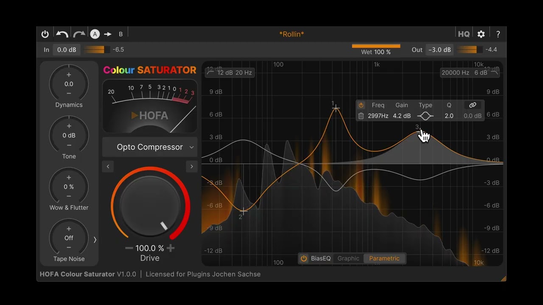Open the help question mark
The width and height of the screenshot is (543, 305).
(498, 34)
